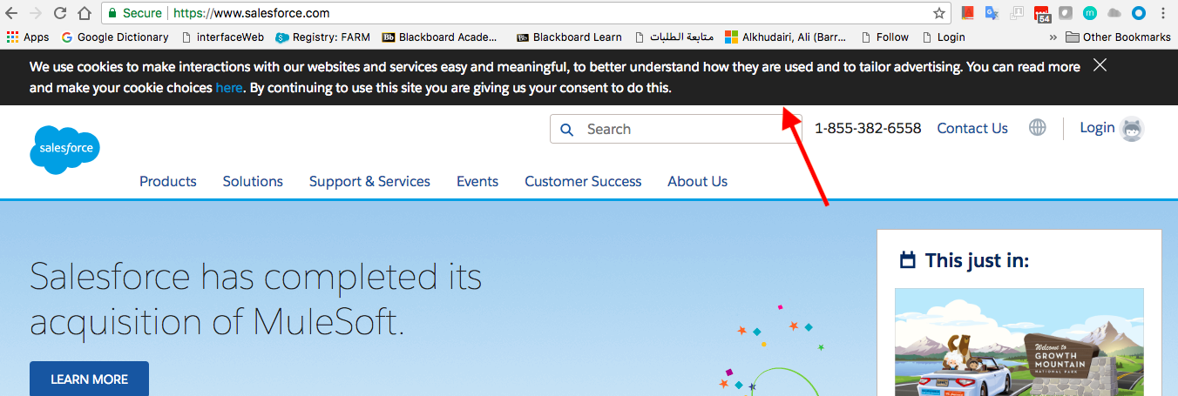Open the Customer Success menu
The height and width of the screenshot is (396, 1178).
(583, 181)
